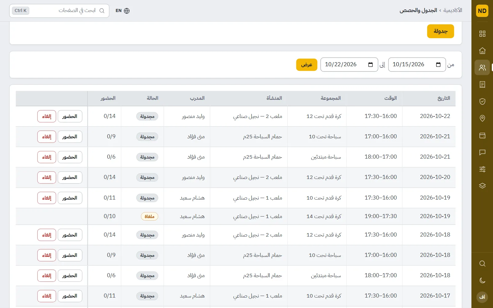493x308 pixels.
Task: Click الأكاديمية breadcrumb link
Action: click(453, 10)
